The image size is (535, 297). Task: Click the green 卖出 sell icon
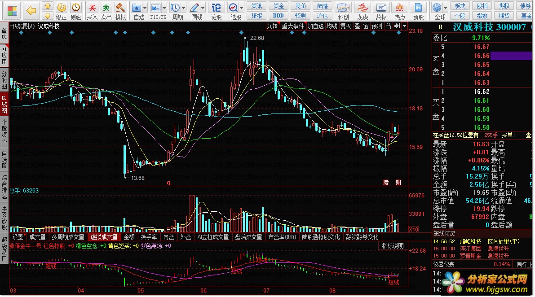(106, 8)
